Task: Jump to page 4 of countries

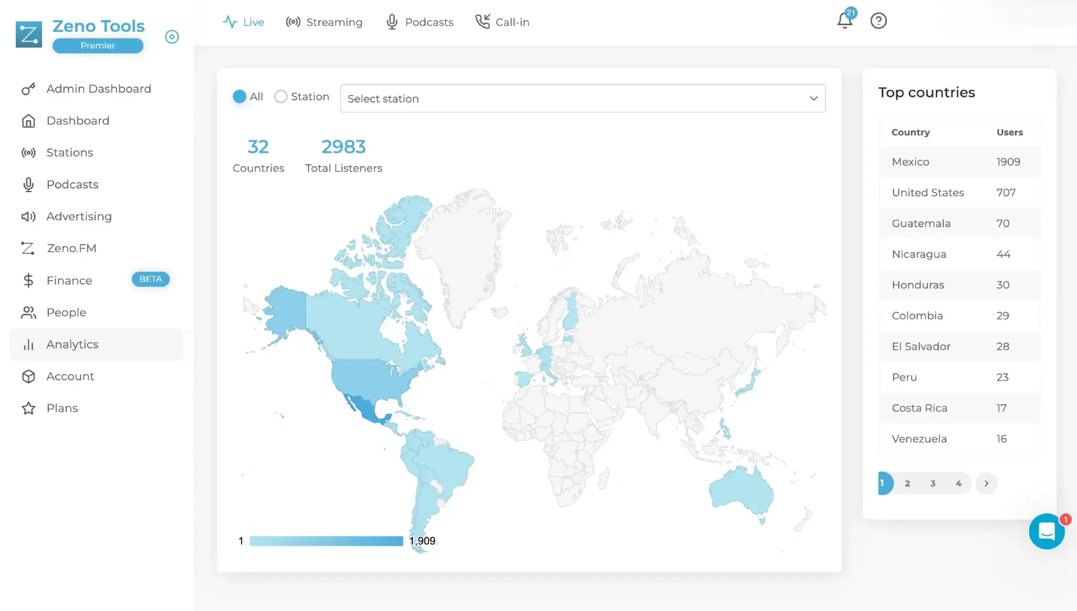Action: pyautogui.click(x=959, y=483)
